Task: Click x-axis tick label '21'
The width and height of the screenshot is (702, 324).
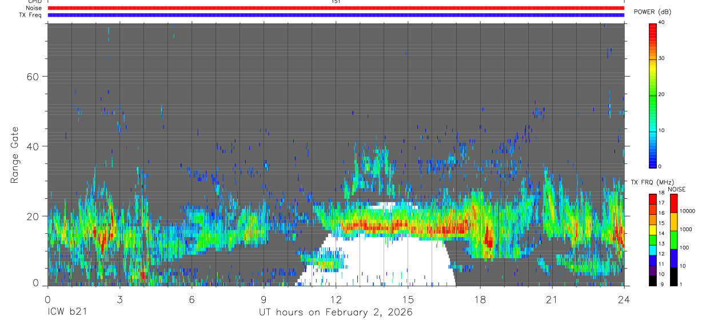Action: 552,299
